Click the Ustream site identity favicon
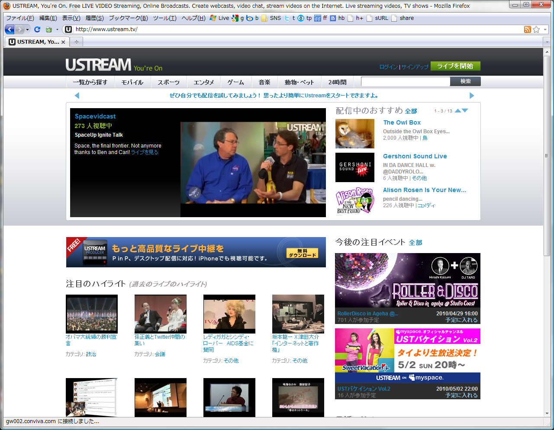 [68, 29]
